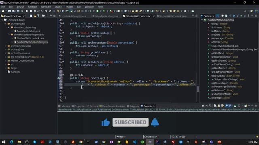Toggle Link with Editor in Project Explorer
259x145 pixels.
(35, 16)
